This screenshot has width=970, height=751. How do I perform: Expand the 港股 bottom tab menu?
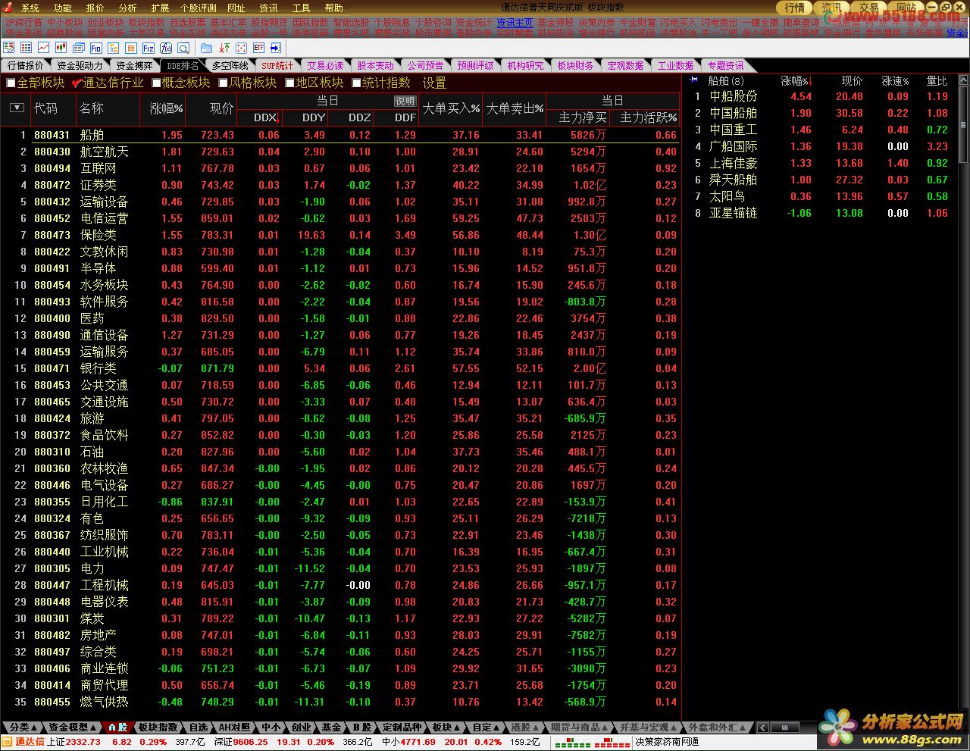coord(524,728)
